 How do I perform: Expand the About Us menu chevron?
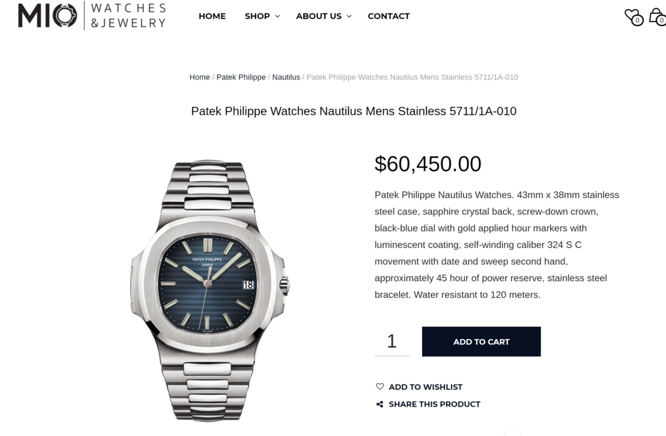349,16
